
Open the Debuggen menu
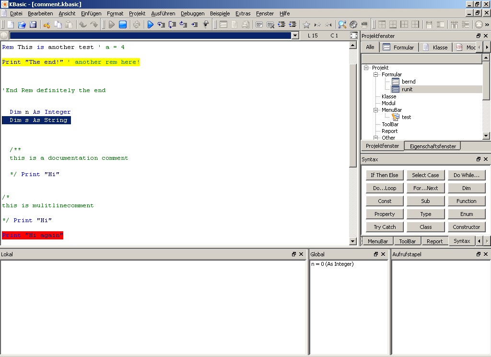[x=192, y=13]
